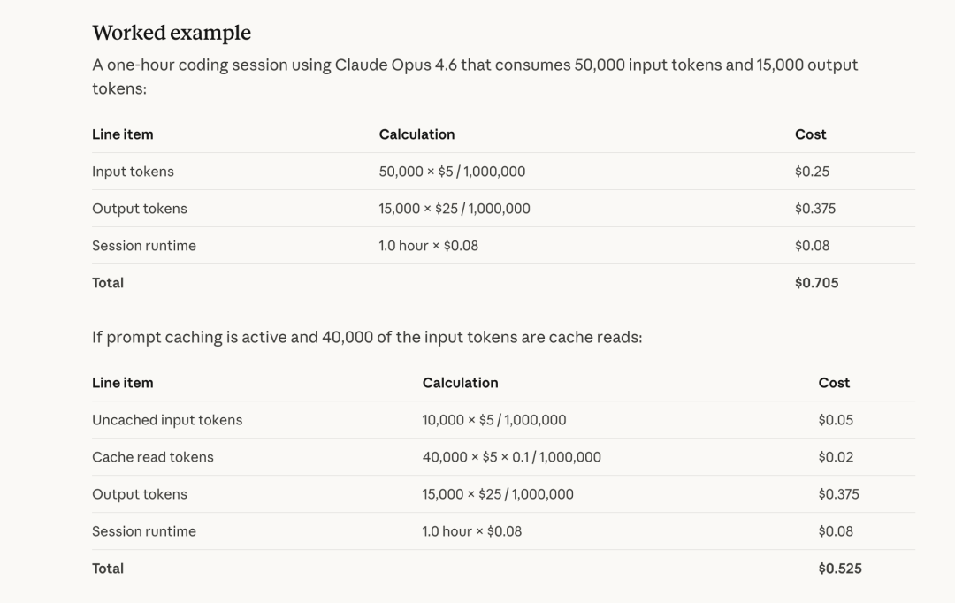The image size is (955, 603).
Task: Select the "Cache read tokens" row label
Action: [153, 457]
